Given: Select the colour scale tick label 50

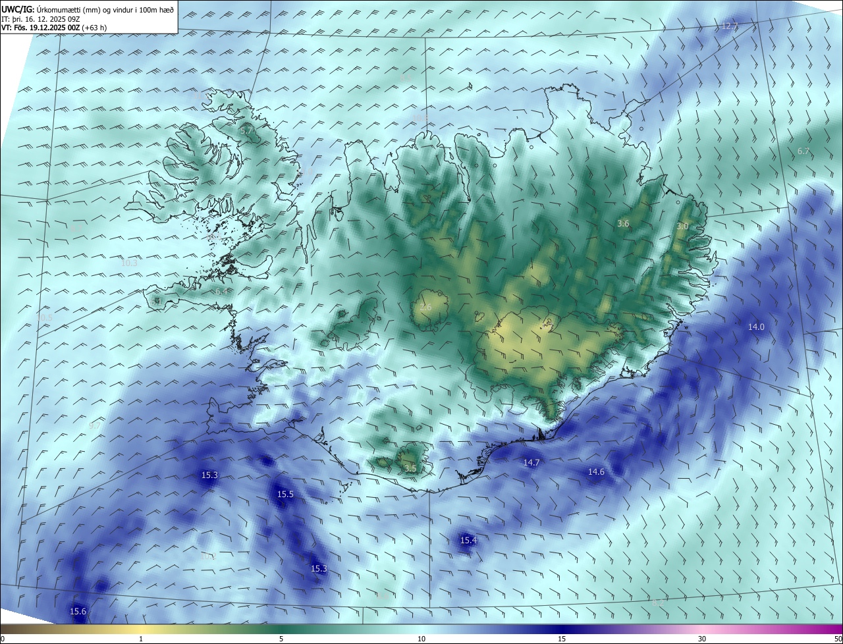Looking at the screenshot, I should coord(838,639).
